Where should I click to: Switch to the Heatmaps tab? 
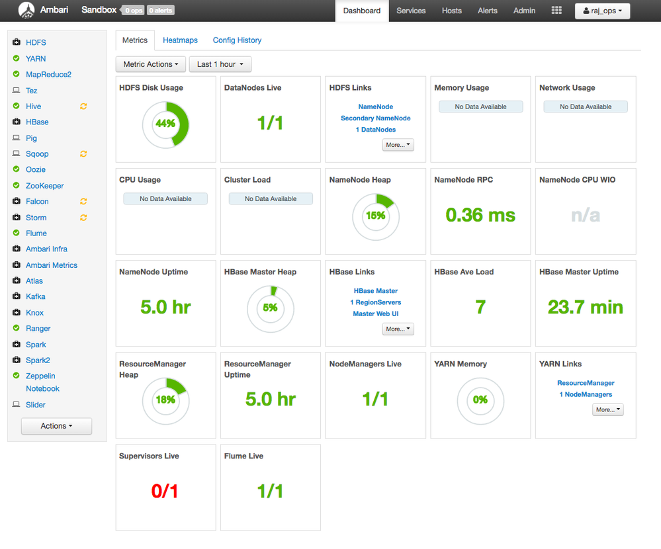click(x=180, y=40)
